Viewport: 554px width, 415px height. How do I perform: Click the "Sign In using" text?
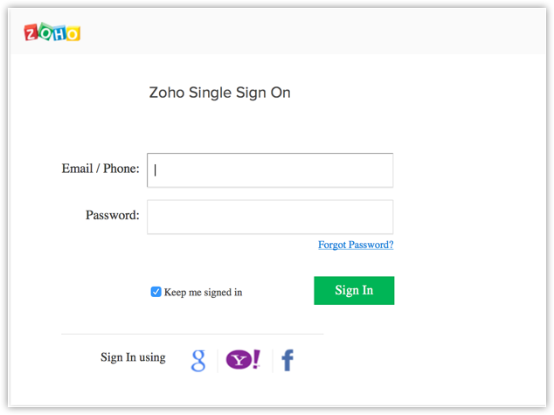[x=133, y=357]
